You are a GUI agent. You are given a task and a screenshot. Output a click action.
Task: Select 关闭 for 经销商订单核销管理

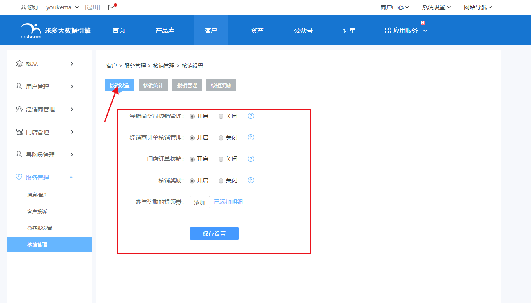[221, 138]
